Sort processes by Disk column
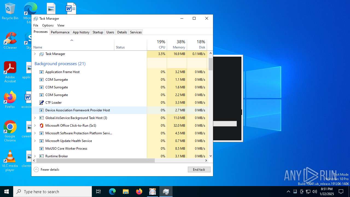 (x=197, y=45)
